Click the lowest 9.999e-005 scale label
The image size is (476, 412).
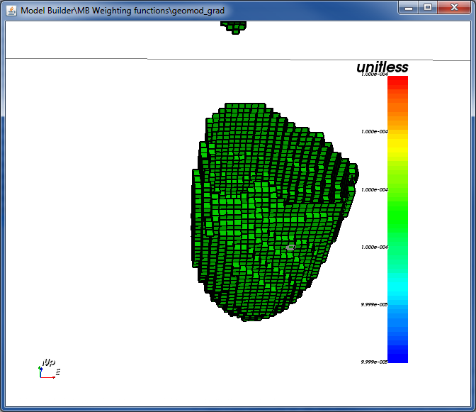point(374,362)
